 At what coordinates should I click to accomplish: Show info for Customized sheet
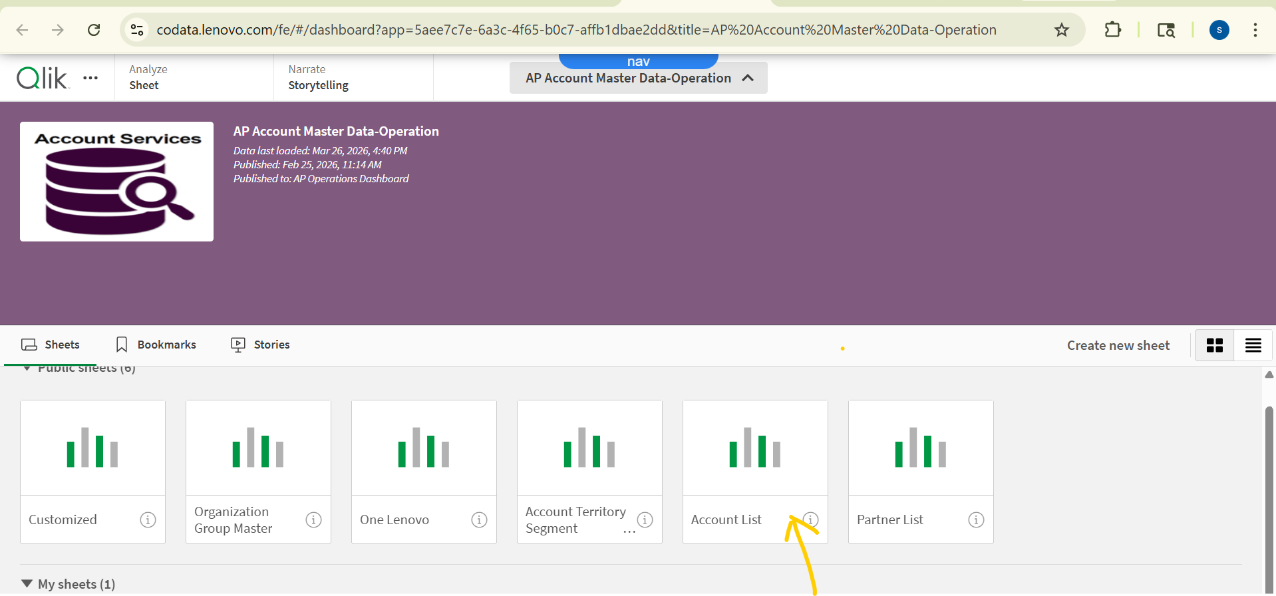pos(148,520)
